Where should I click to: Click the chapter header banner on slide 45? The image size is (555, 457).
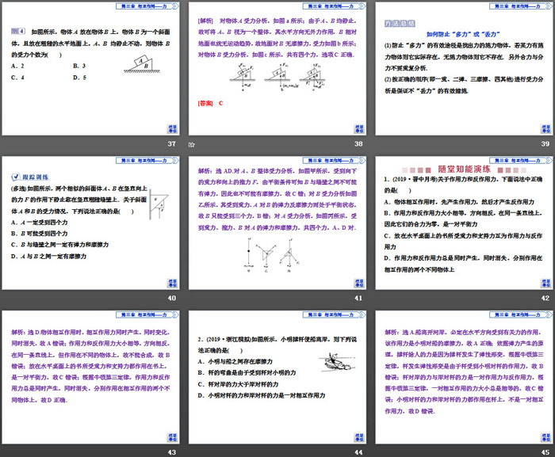[x=521, y=314]
